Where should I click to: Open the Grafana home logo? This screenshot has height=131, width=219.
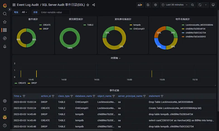pos(5,6)
